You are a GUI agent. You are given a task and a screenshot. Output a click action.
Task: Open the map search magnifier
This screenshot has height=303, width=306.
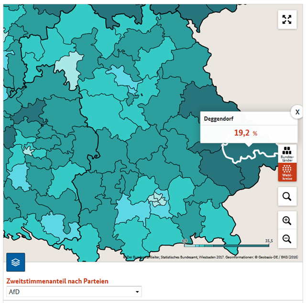(287, 196)
